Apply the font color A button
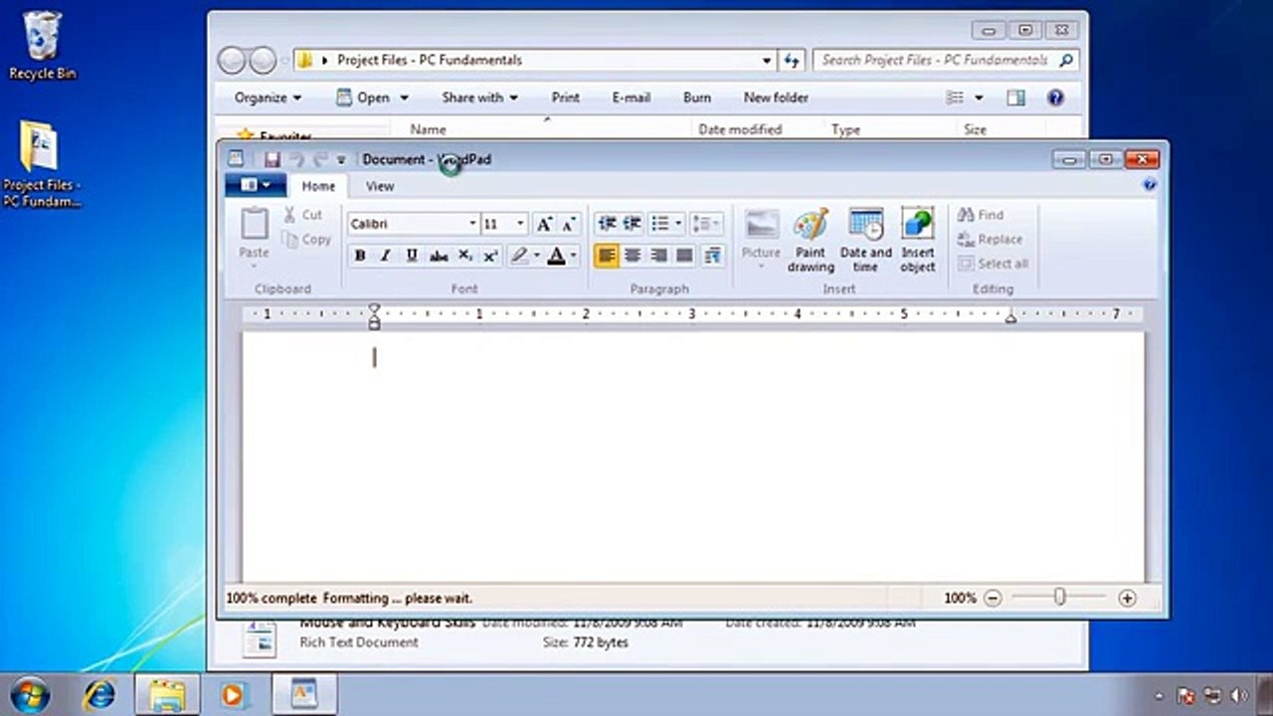 556,256
